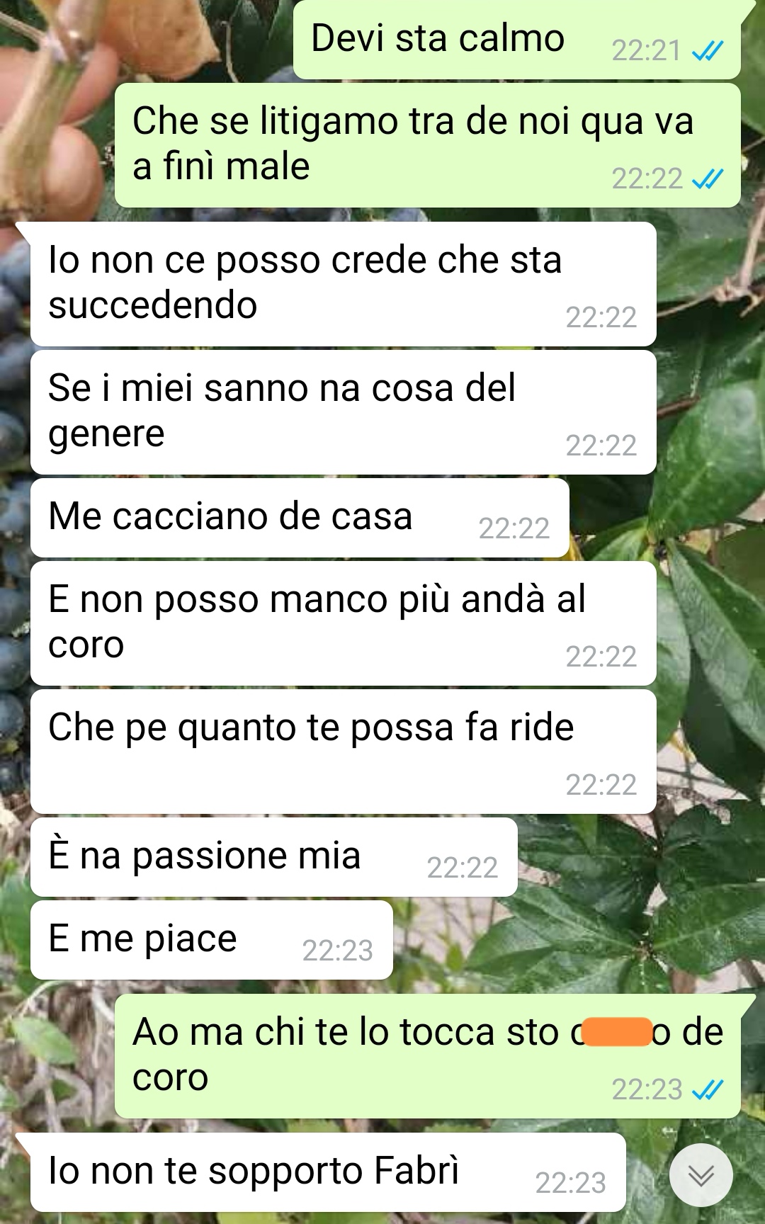Tap the 22:21 timestamp on the first message
This screenshot has height=1224, width=765.
point(646,51)
